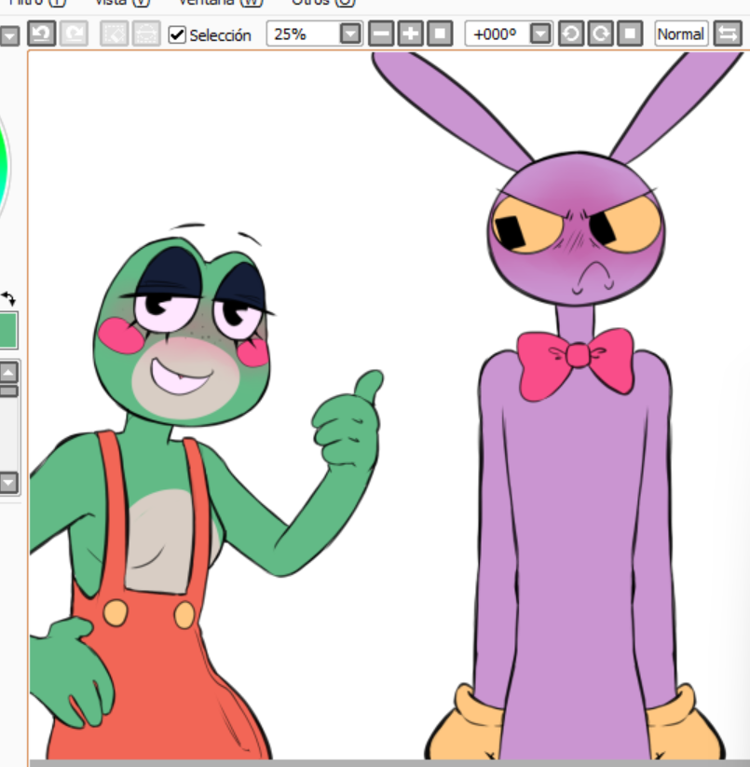Click the +000° rotation angle field

pyautogui.click(x=498, y=34)
